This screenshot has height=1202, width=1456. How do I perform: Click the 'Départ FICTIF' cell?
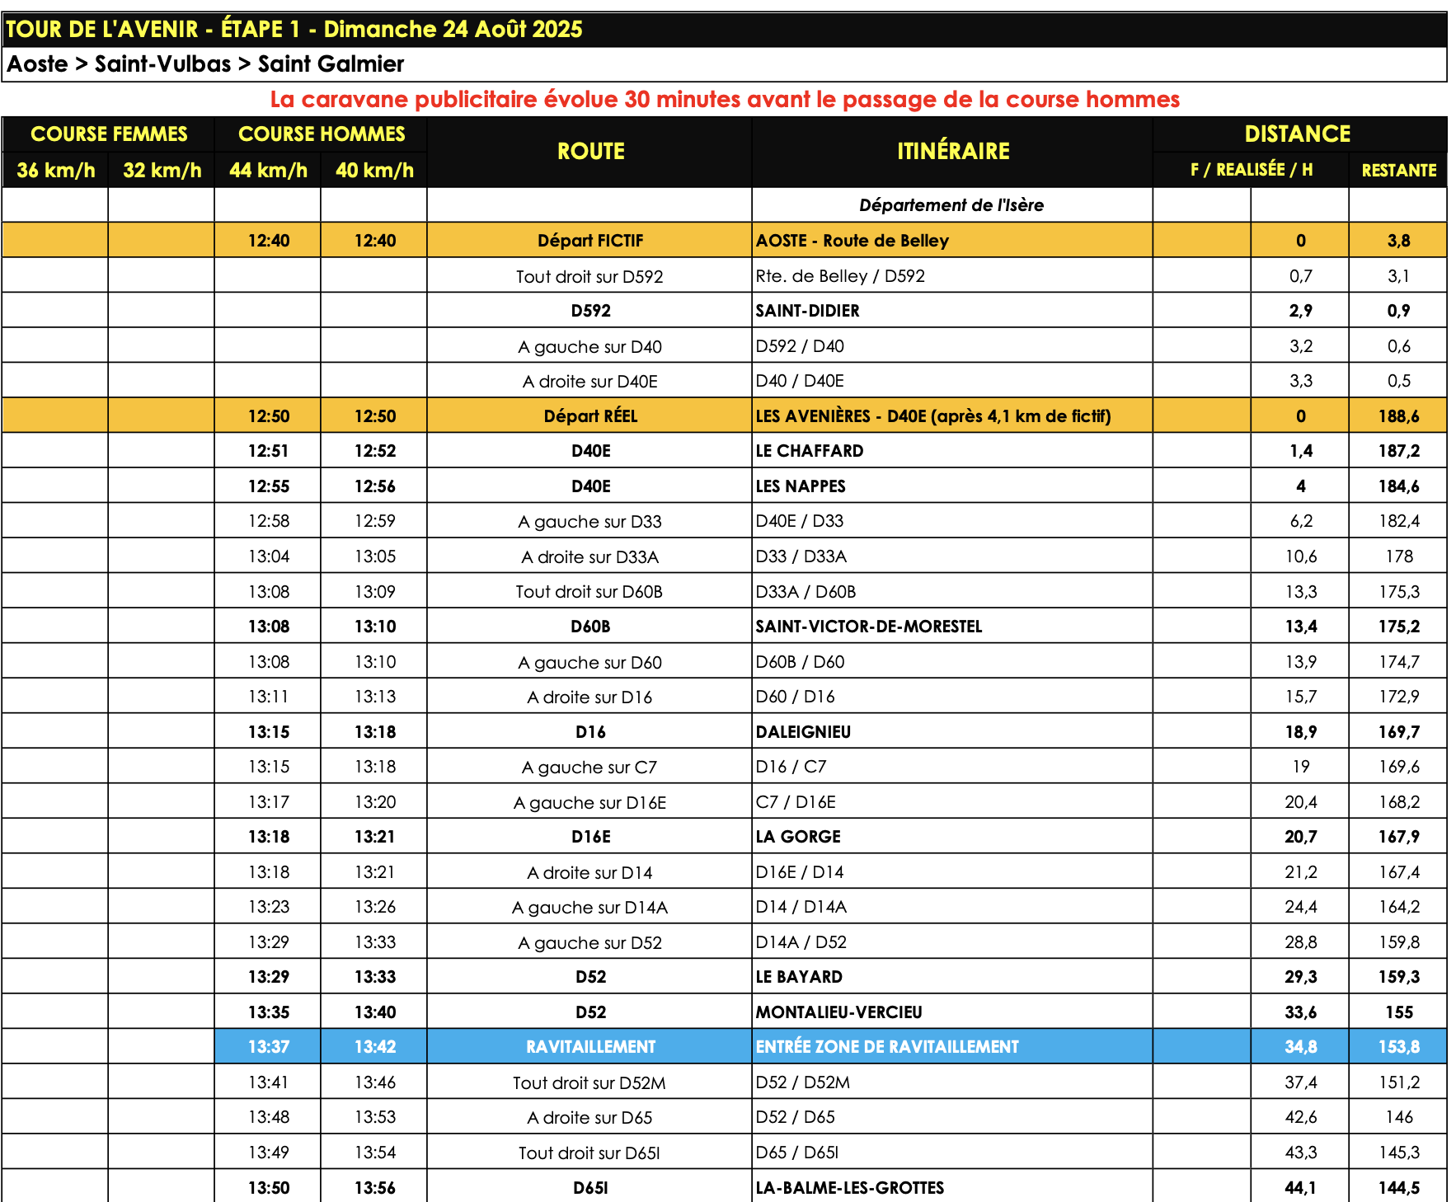(x=590, y=241)
